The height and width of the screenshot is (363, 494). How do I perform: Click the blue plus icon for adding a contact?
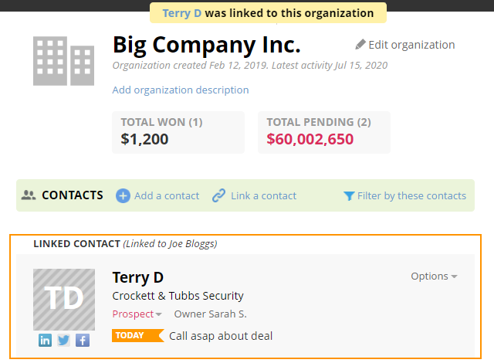click(x=123, y=195)
